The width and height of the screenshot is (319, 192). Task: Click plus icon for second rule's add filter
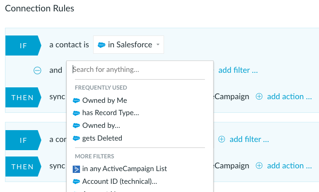[x=222, y=139]
